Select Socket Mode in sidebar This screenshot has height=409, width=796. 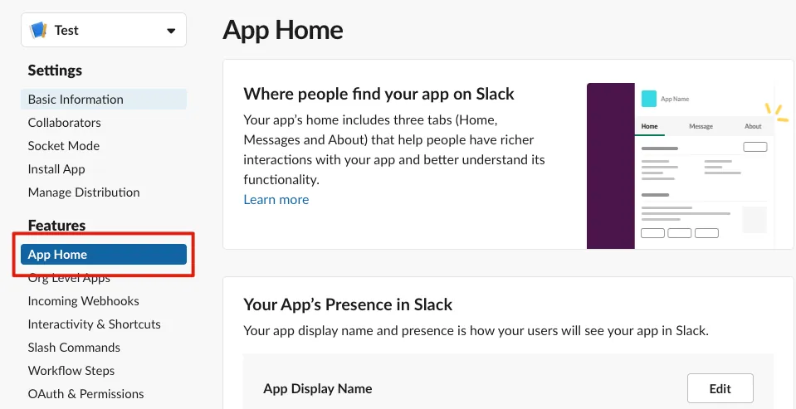pyautogui.click(x=63, y=146)
